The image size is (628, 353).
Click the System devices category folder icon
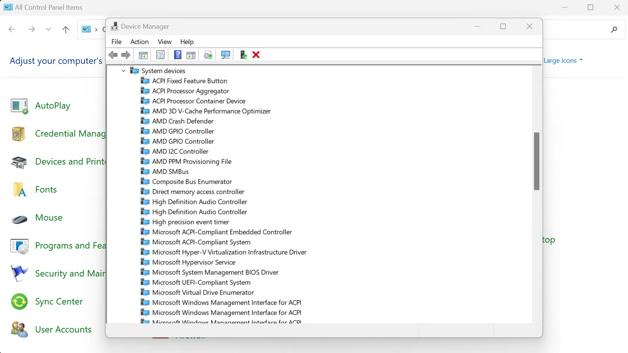coord(134,71)
